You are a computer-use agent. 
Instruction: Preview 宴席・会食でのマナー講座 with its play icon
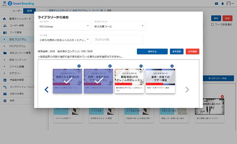pos(172,66)
